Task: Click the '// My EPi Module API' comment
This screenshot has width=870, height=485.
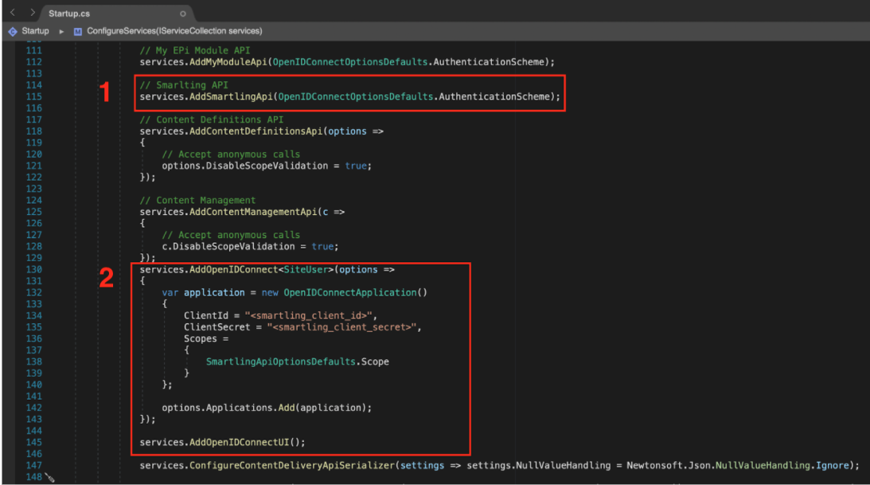Action: (195, 50)
